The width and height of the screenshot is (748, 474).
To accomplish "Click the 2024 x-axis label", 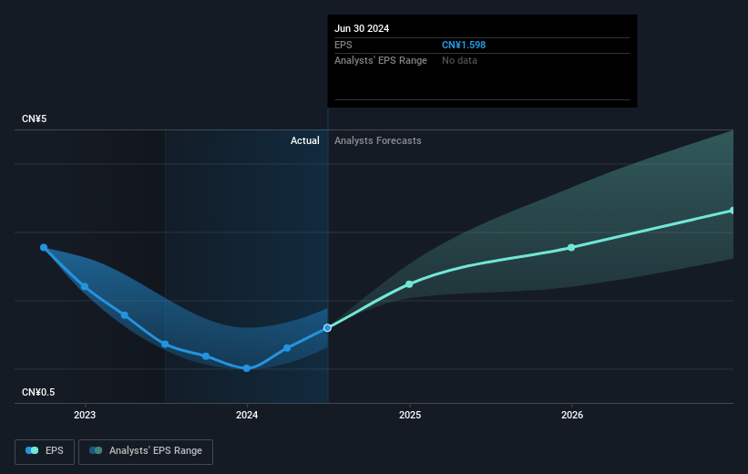I will (247, 416).
